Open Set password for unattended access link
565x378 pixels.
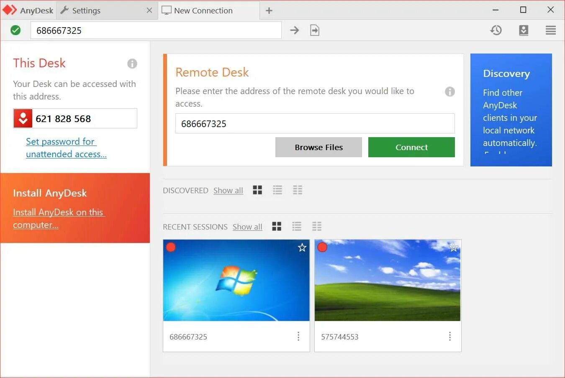coord(66,148)
